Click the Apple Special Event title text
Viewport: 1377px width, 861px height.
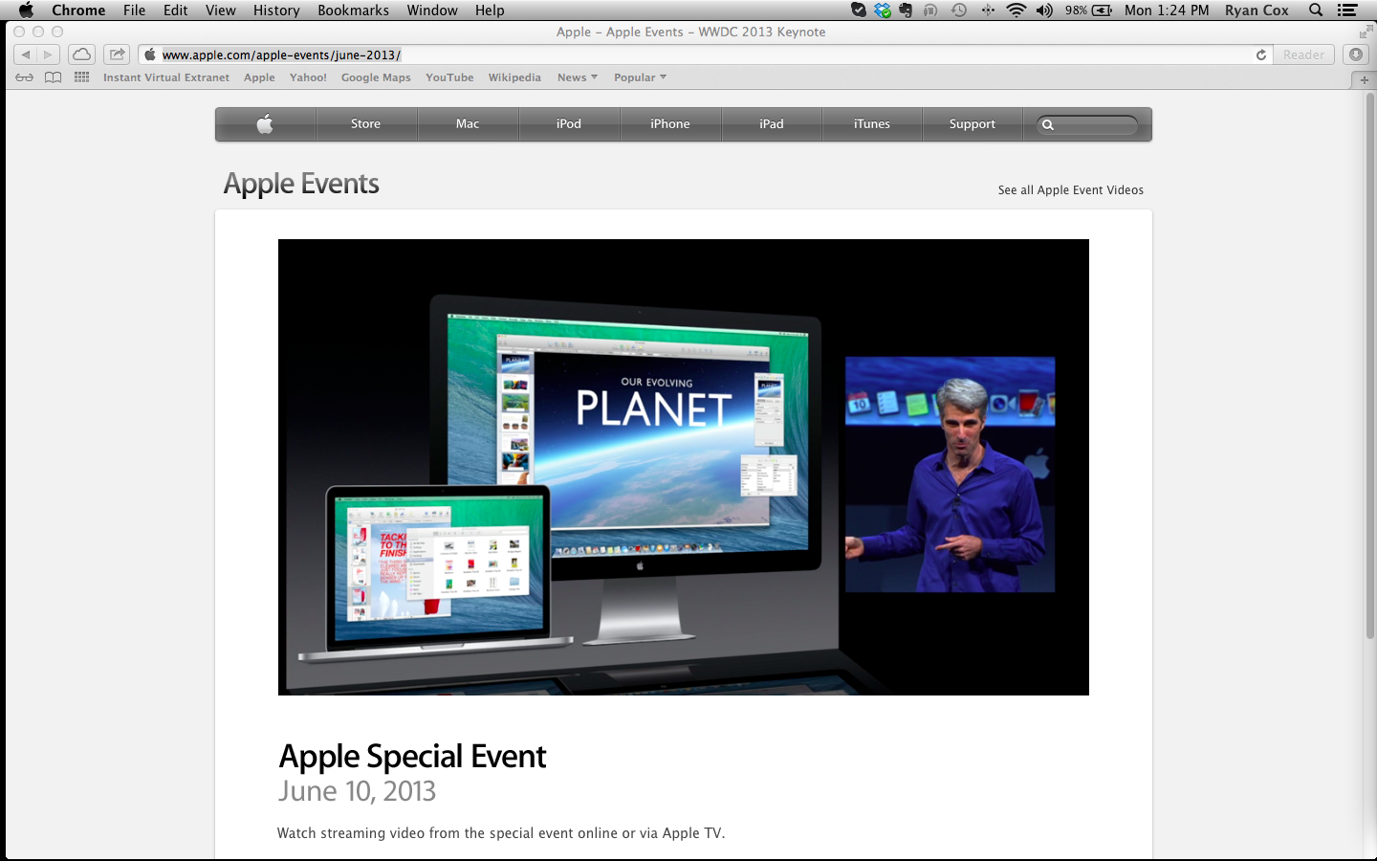tap(412, 757)
